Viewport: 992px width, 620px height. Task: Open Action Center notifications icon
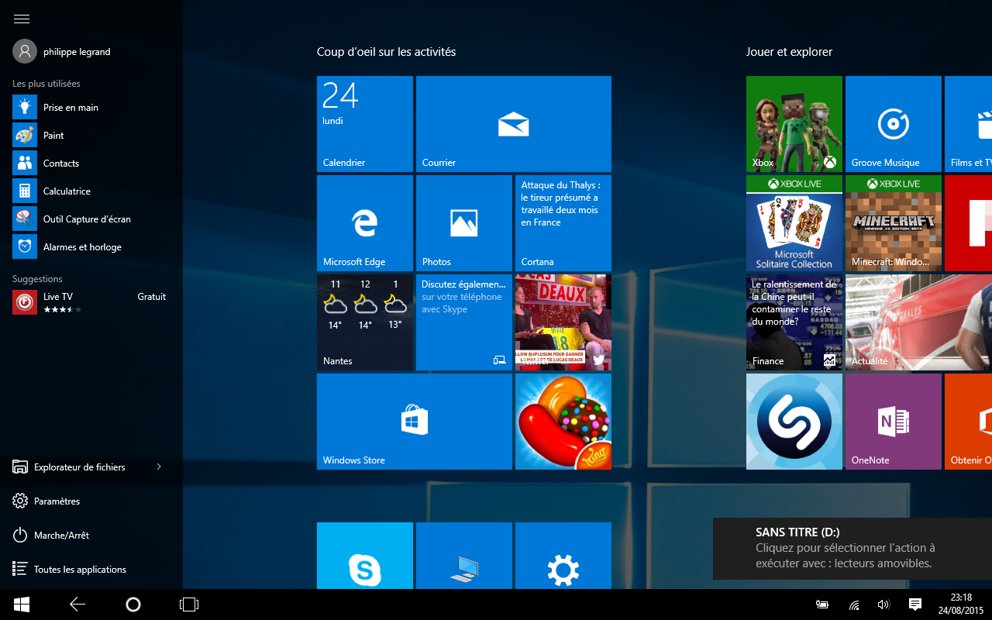pyautogui.click(x=914, y=604)
